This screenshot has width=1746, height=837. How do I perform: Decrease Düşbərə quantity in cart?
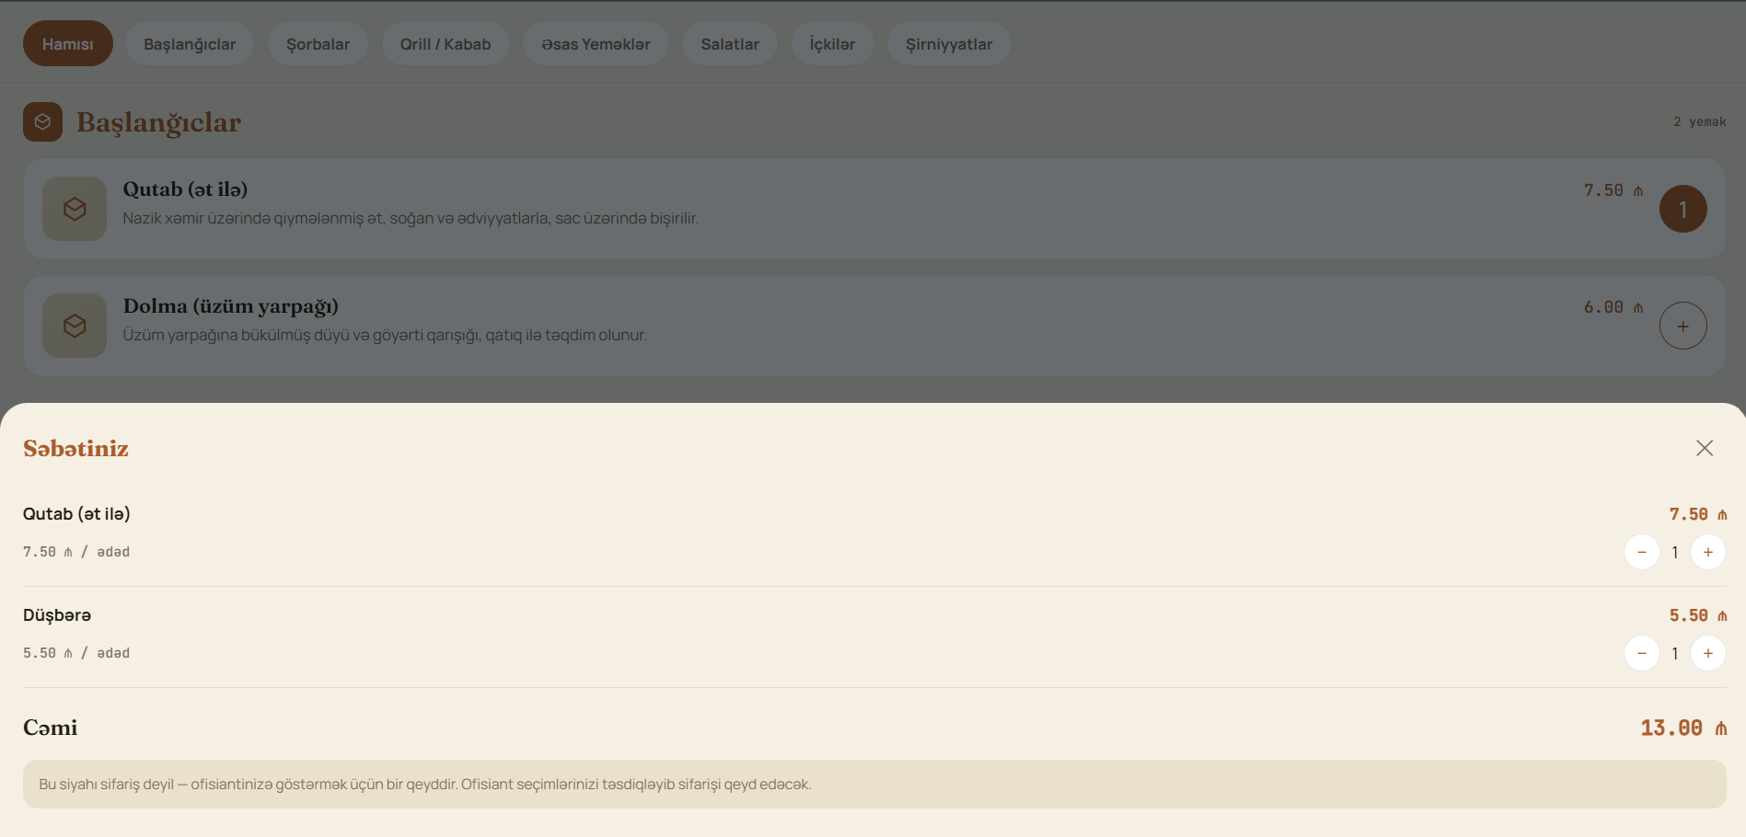click(x=1642, y=653)
